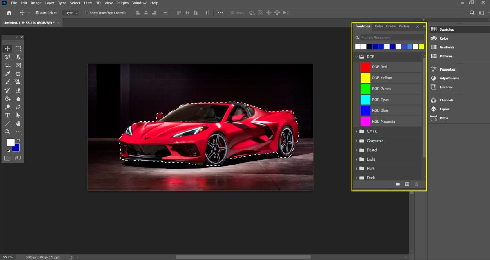Choose the Crop tool

point(7,65)
